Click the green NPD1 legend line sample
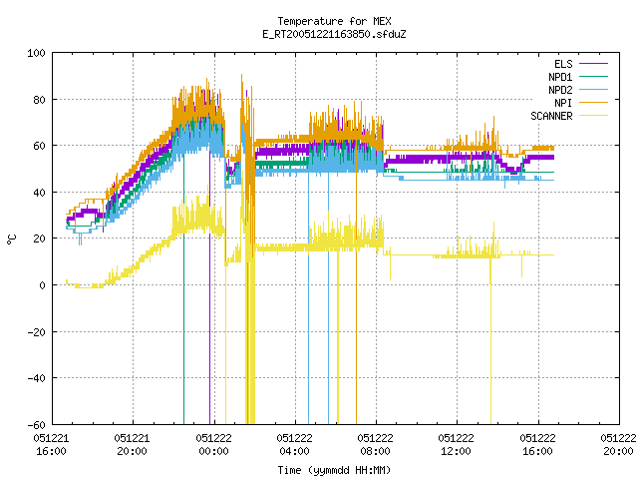The image size is (638, 479). [593, 76]
